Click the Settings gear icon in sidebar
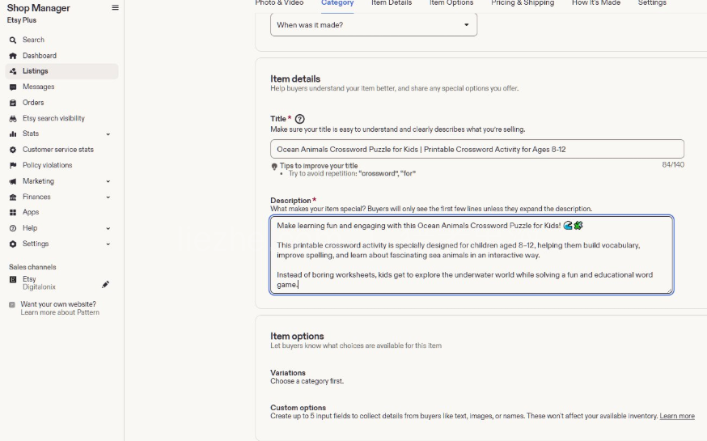This screenshot has width=707, height=441. pyautogui.click(x=13, y=244)
